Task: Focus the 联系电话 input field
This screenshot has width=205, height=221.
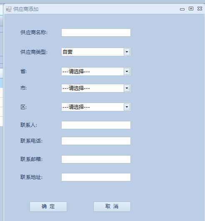Action: coord(96,141)
